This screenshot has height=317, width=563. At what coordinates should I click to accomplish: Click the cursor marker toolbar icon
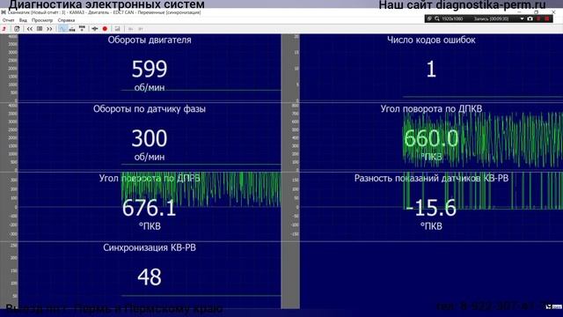click(95, 29)
